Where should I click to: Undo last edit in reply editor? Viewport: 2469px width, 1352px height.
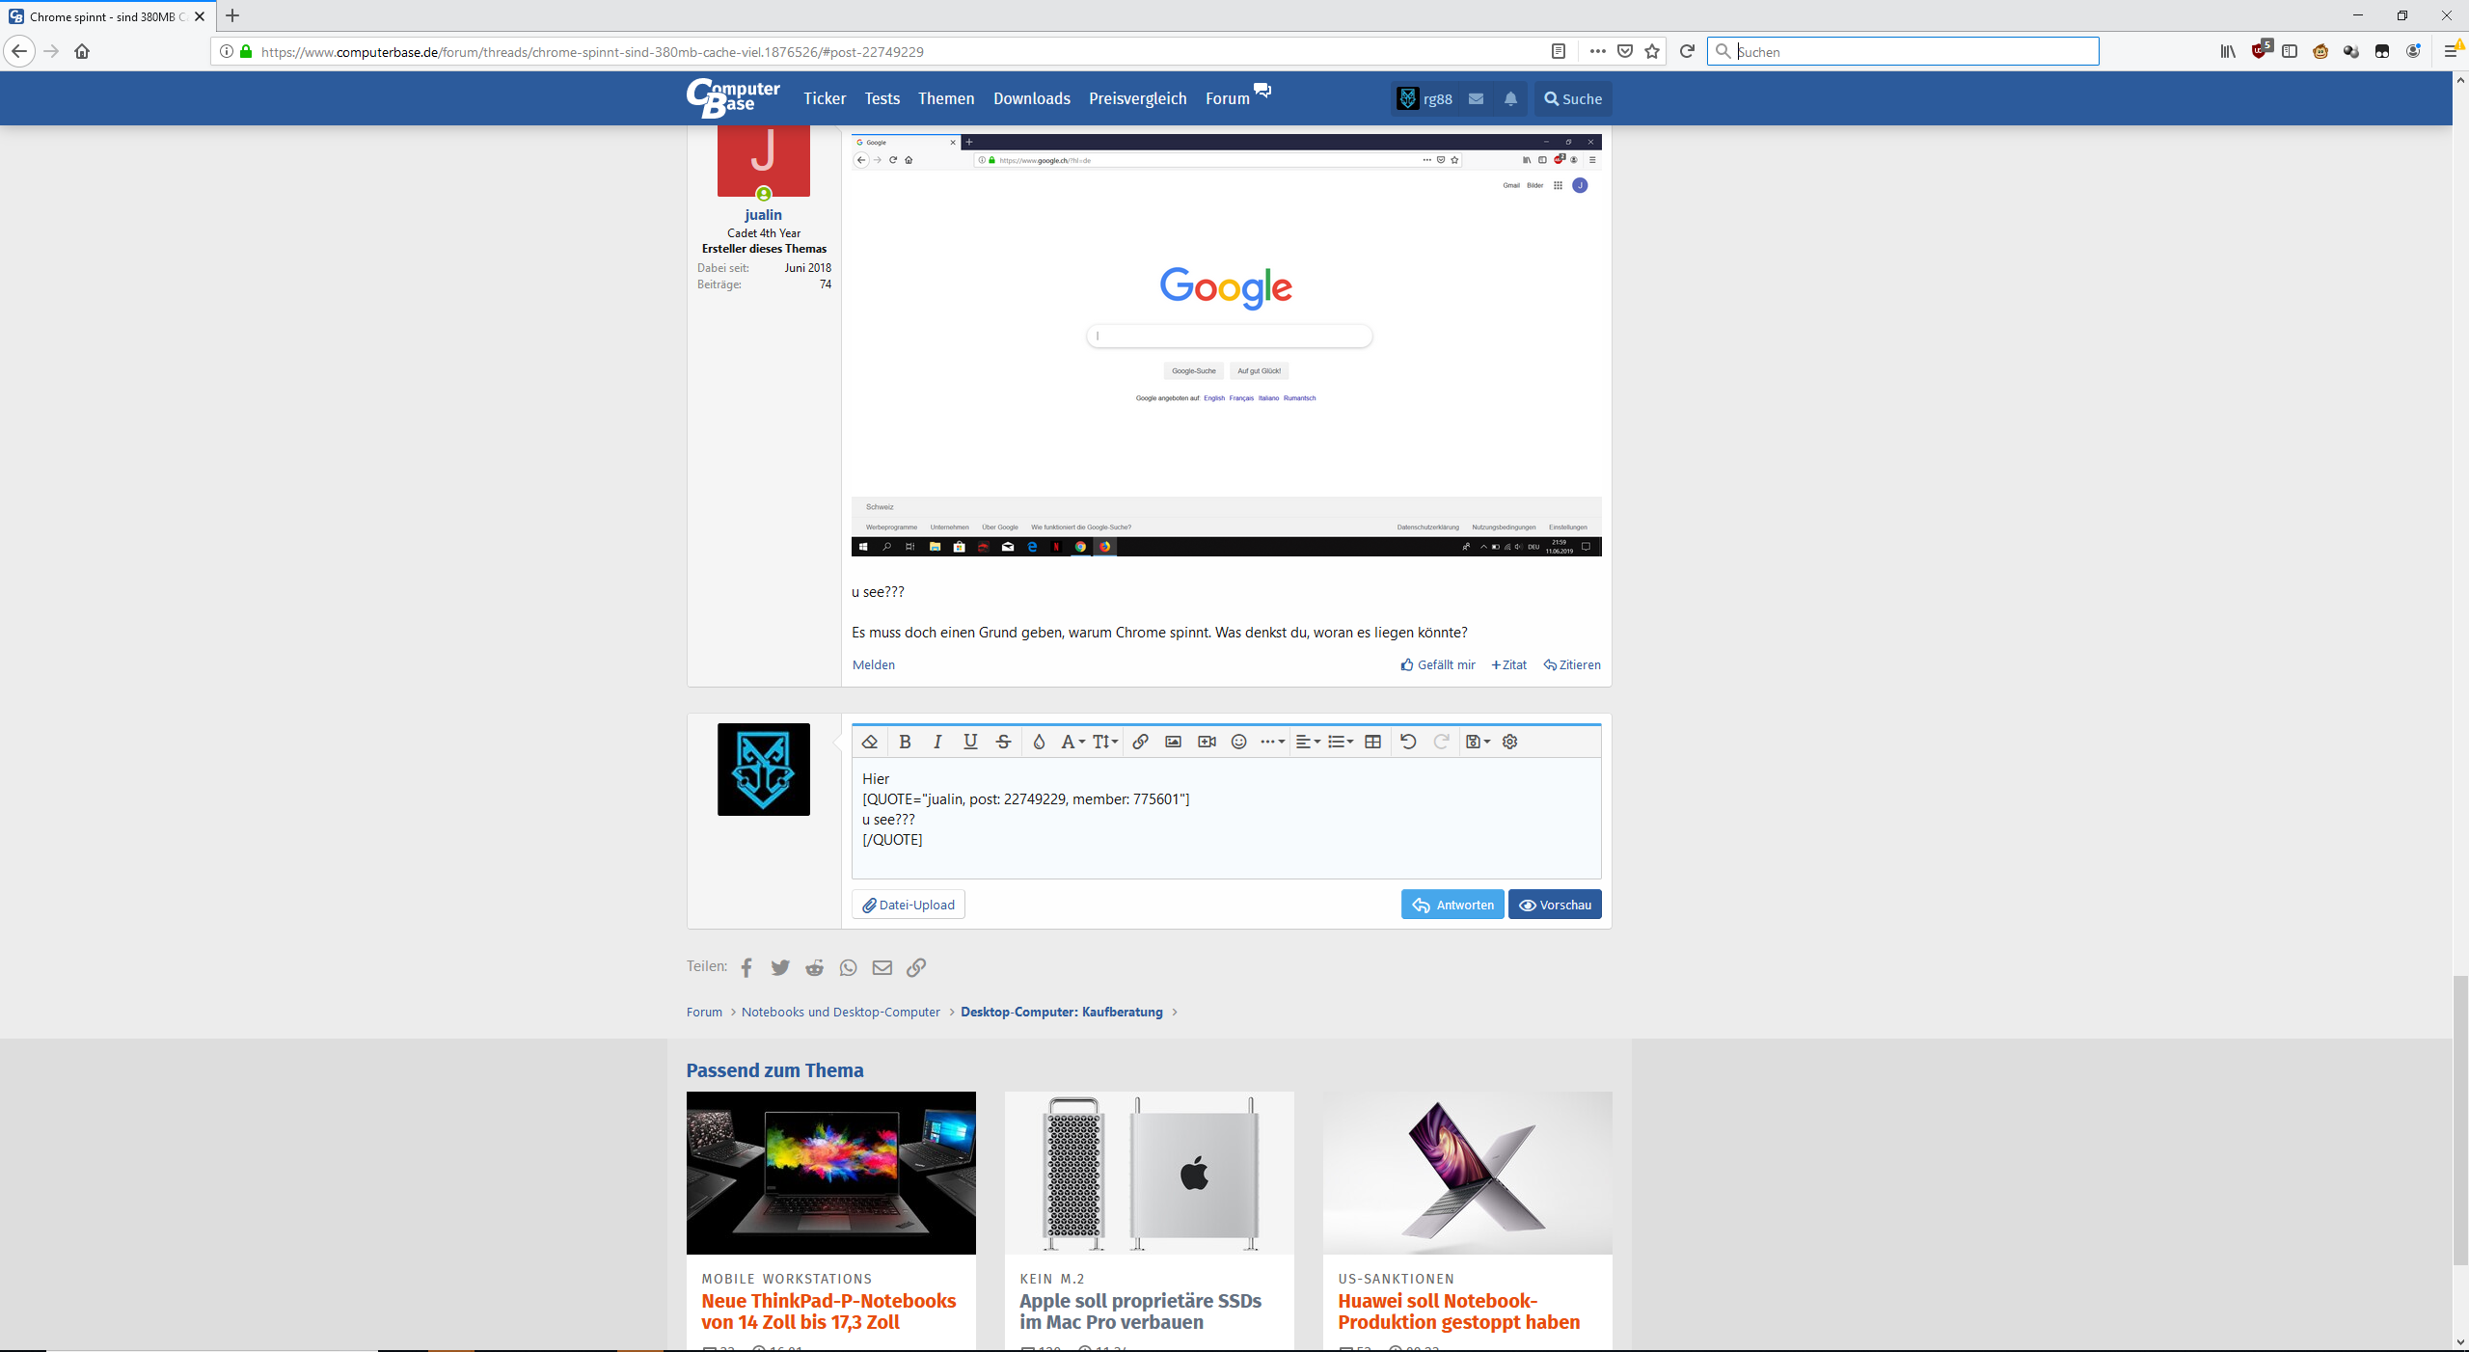[1408, 742]
